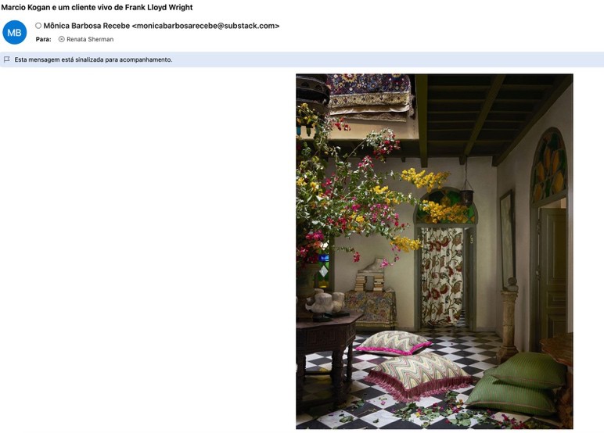The height and width of the screenshot is (433, 604).
Task: Click the hanging lantern in the photo
Action: 467,193
